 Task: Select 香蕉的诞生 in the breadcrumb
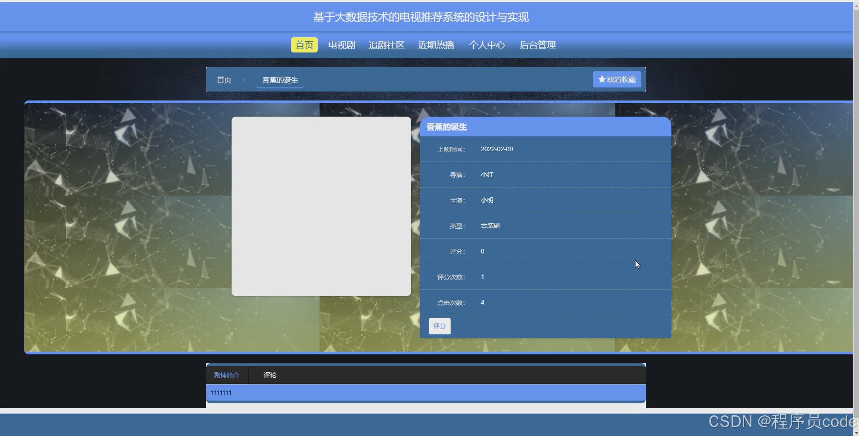point(280,80)
